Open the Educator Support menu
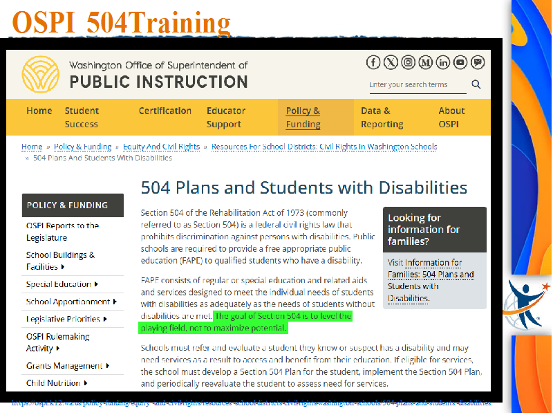 (226, 118)
